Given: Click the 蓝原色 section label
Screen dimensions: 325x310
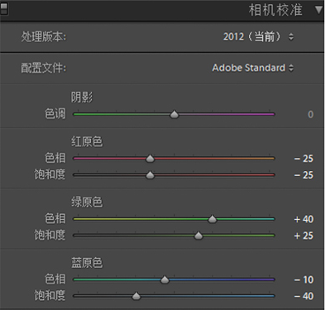Looking at the screenshot, I should pyautogui.click(x=87, y=263).
